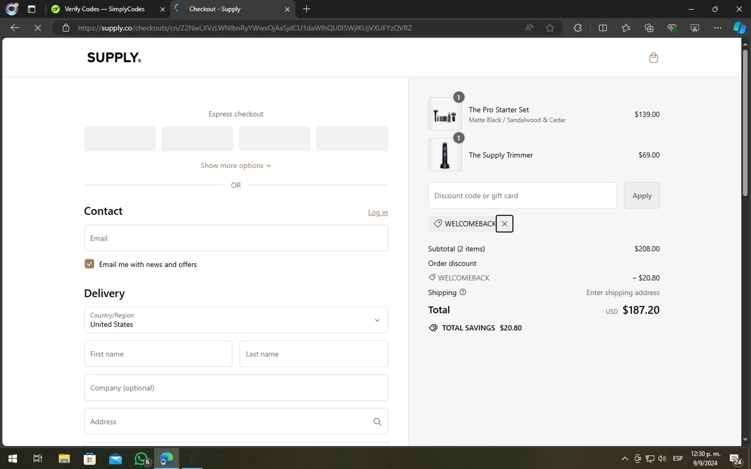
Task: Open the shopping bag cart icon
Action: click(653, 57)
